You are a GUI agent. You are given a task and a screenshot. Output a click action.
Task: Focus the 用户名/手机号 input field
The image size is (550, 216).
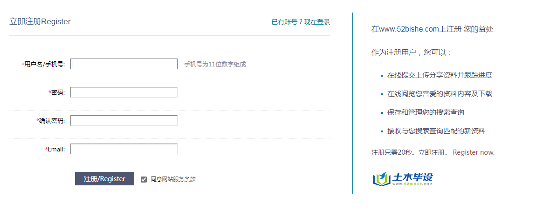[x=124, y=64]
